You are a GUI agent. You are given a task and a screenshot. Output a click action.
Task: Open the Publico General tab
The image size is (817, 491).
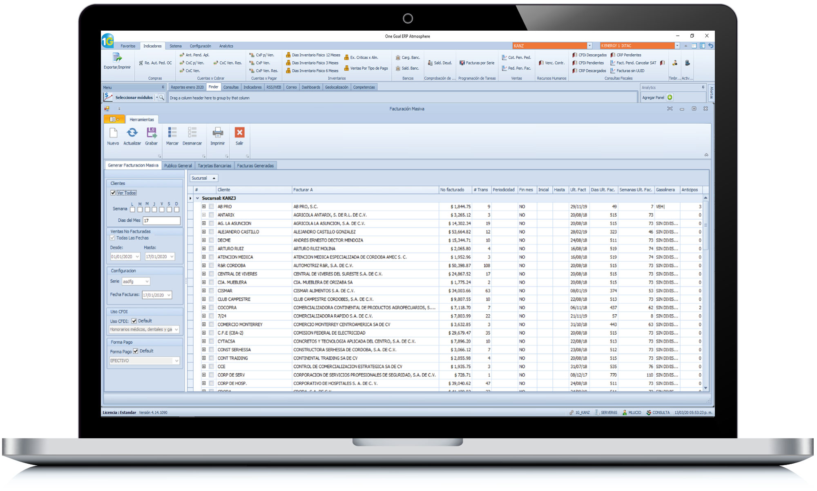point(178,166)
